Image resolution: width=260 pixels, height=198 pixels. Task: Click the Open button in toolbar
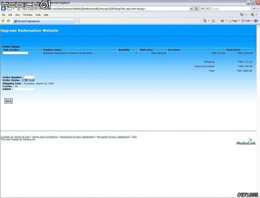pos(245,15)
